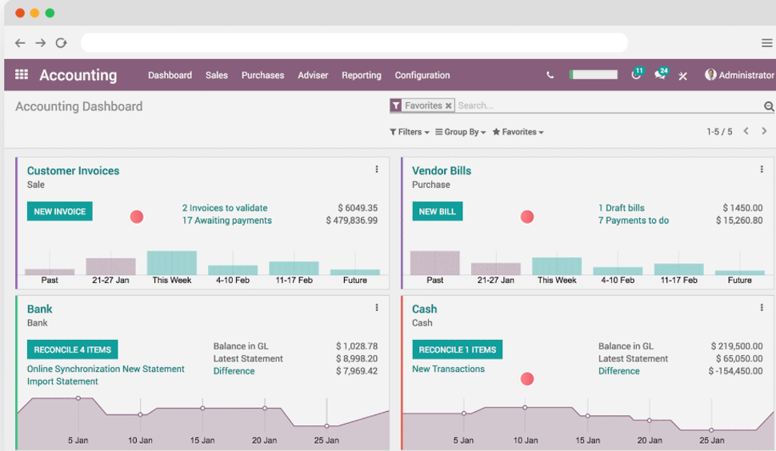This screenshot has width=776, height=451.
Task: Open activities clock icon with badge 11
Action: pyautogui.click(x=637, y=74)
